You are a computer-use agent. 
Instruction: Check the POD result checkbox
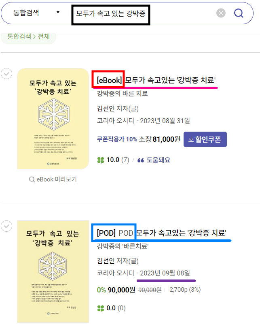pos(6,226)
